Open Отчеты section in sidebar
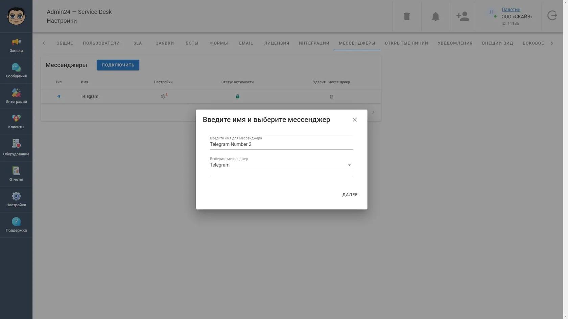This screenshot has height=319, width=568. (16, 174)
